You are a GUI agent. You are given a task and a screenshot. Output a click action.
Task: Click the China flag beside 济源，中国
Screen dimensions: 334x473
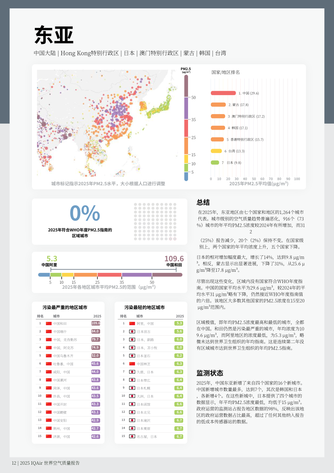point(49,436)
